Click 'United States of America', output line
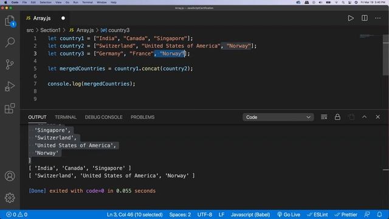Image resolution: width=389 pixels, height=219 pixels. [75, 145]
